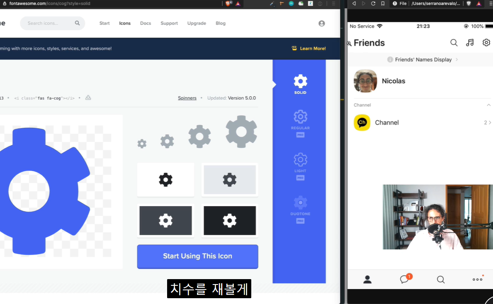Open the Blog menu item
The image size is (493, 304).
click(x=221, y=23)
